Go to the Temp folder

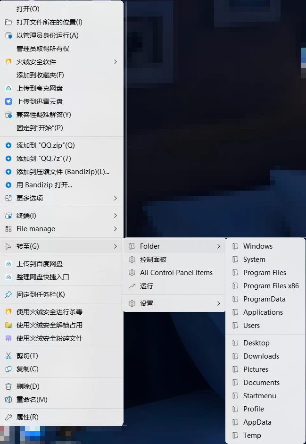(265, 435)
